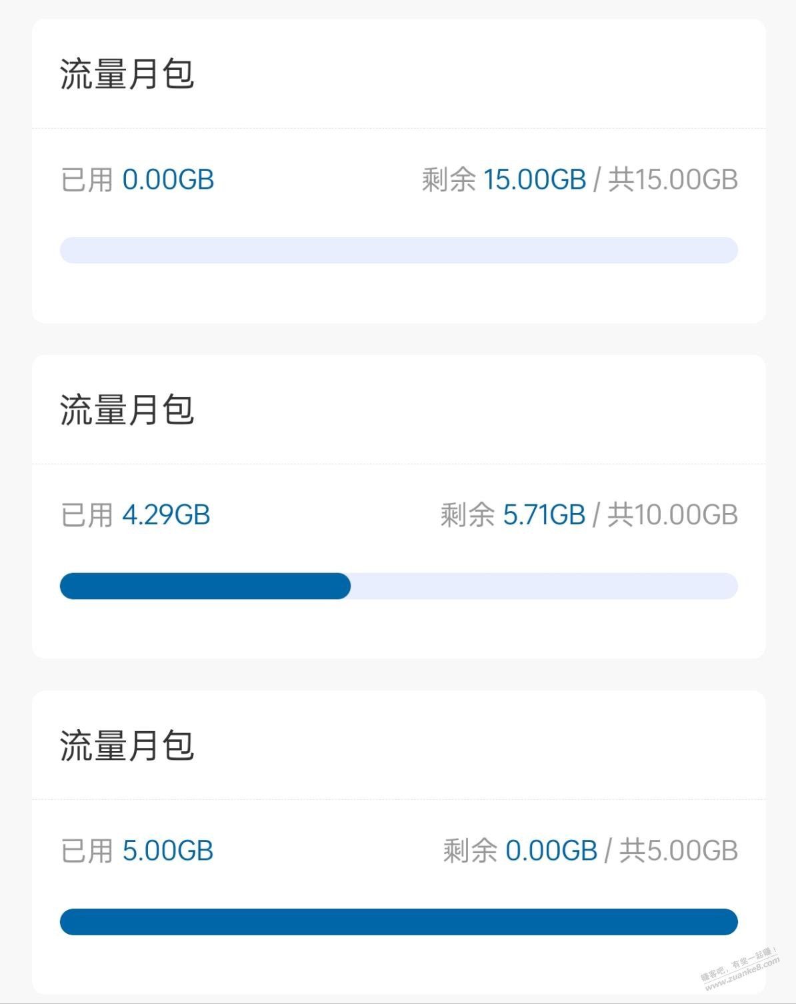Select the 剩余 5.71GB remaining text

tap(513, 515)
